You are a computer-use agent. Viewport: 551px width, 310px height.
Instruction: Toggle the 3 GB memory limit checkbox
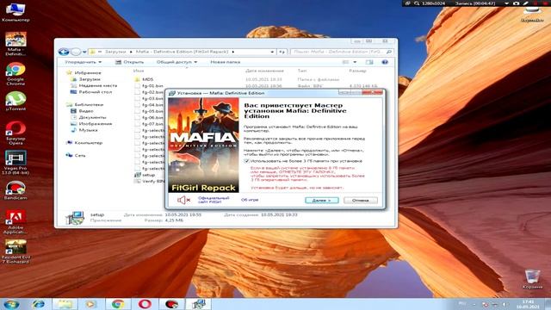pyautogui.click(x=246, y=161)
